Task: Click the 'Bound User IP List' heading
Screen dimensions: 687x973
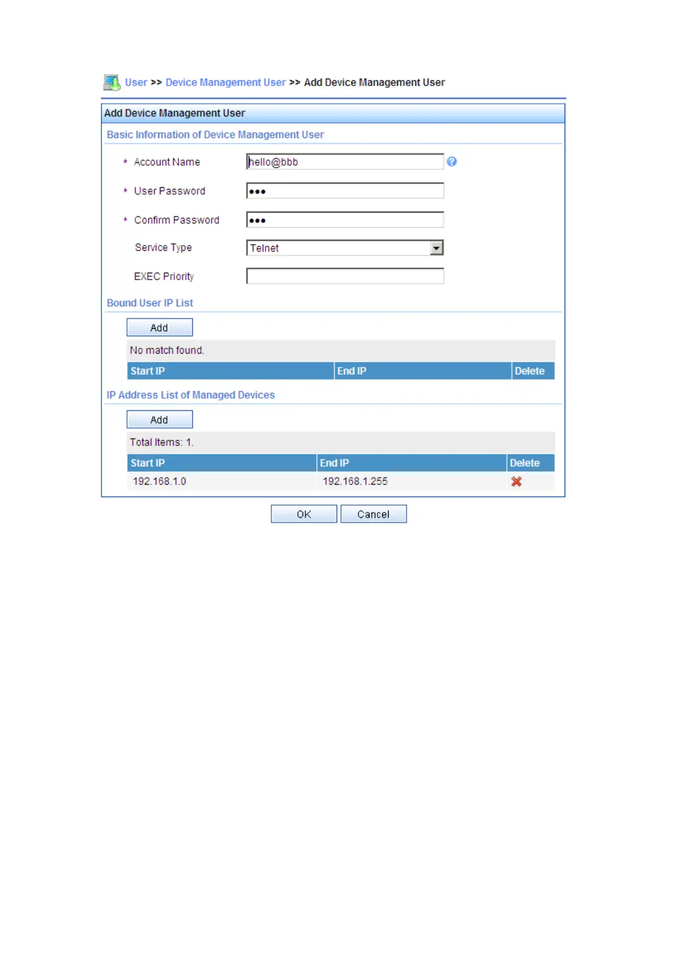Action: [x=150, y=303]
